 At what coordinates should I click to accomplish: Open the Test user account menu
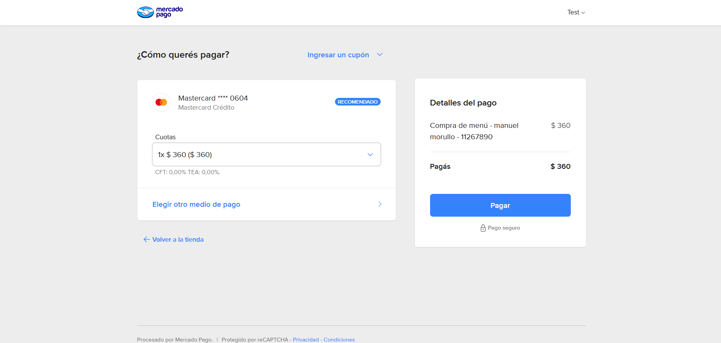pos(576,13)
